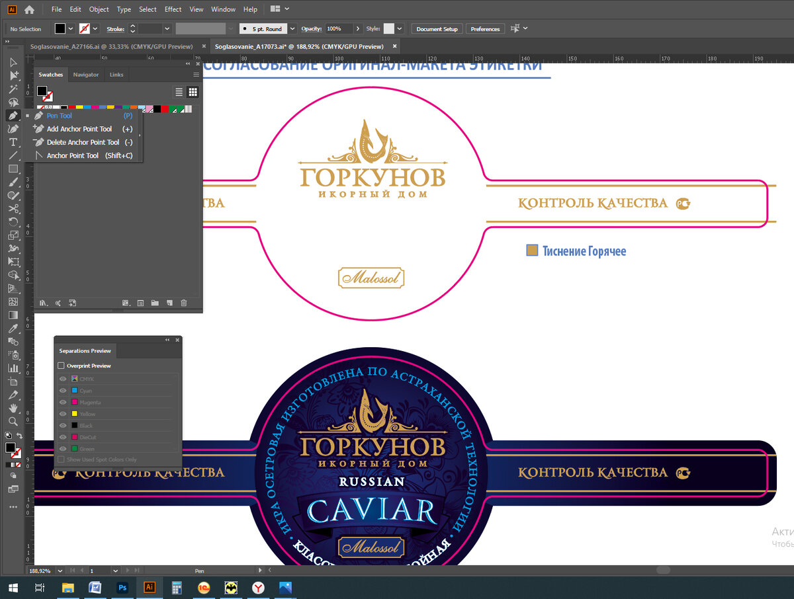This screenshot has height=599, width=794.
Task: Open workspace switcher dropdown
Action: tap(281, 9)
